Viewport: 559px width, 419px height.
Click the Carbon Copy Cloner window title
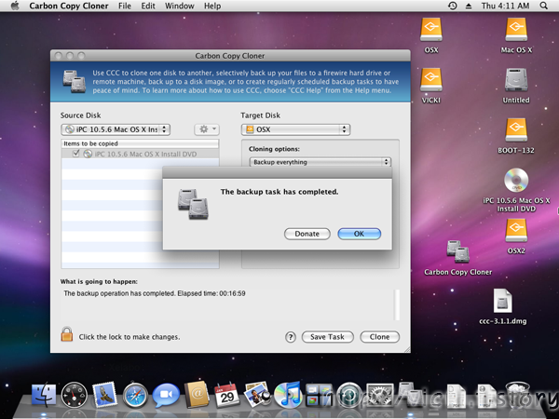230,56
